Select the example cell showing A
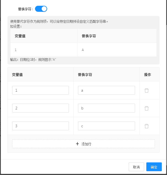The height and width of the screenshot is (175, 167). tap(117, 50)
